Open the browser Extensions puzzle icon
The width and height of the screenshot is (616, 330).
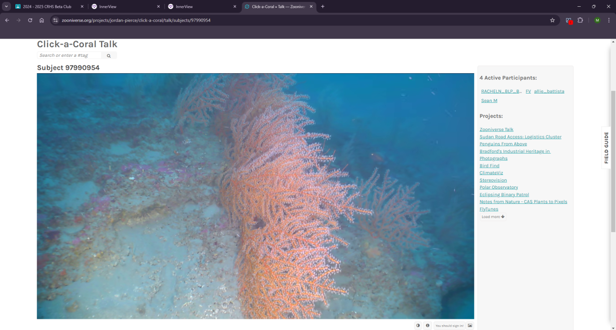pos(580,20)
